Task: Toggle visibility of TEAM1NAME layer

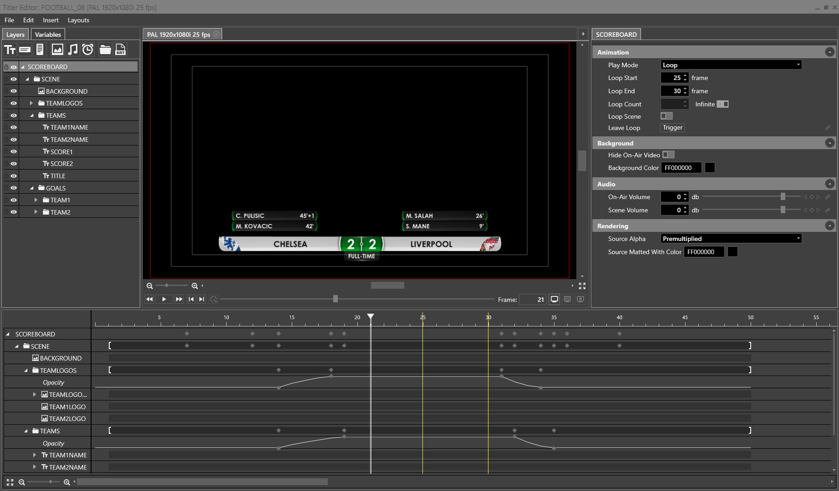Action: tap(14, 128)
